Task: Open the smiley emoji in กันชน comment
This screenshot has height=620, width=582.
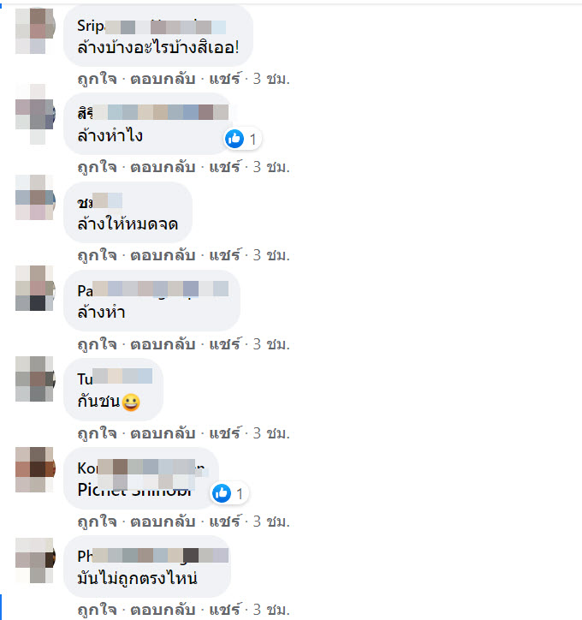Action: [x=131, y=402]
